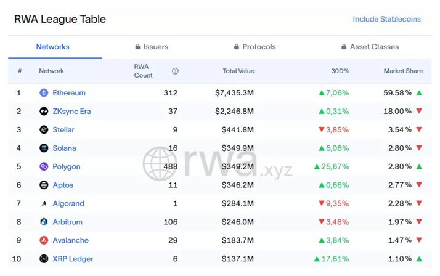Sort by Market Share column header
This screenshot has height=276, width=440.
[x=403, y=71]
